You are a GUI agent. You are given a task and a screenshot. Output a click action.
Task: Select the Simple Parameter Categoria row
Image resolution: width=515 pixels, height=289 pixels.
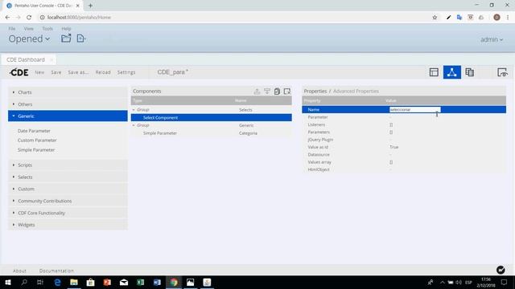pyautogui.click(x=211, y=133)
